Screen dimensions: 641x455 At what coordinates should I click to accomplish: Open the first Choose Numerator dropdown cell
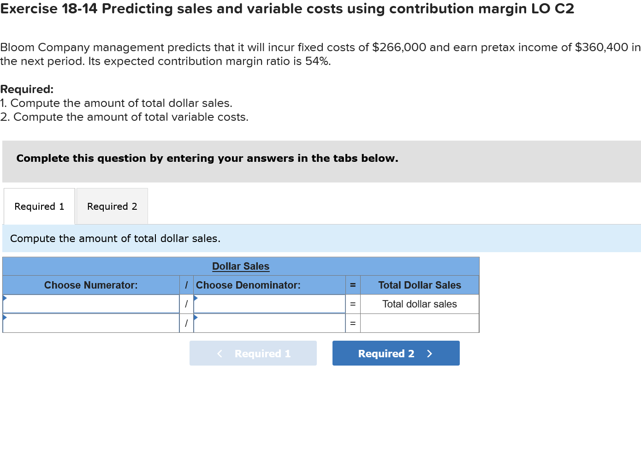(x=91, y=304)
